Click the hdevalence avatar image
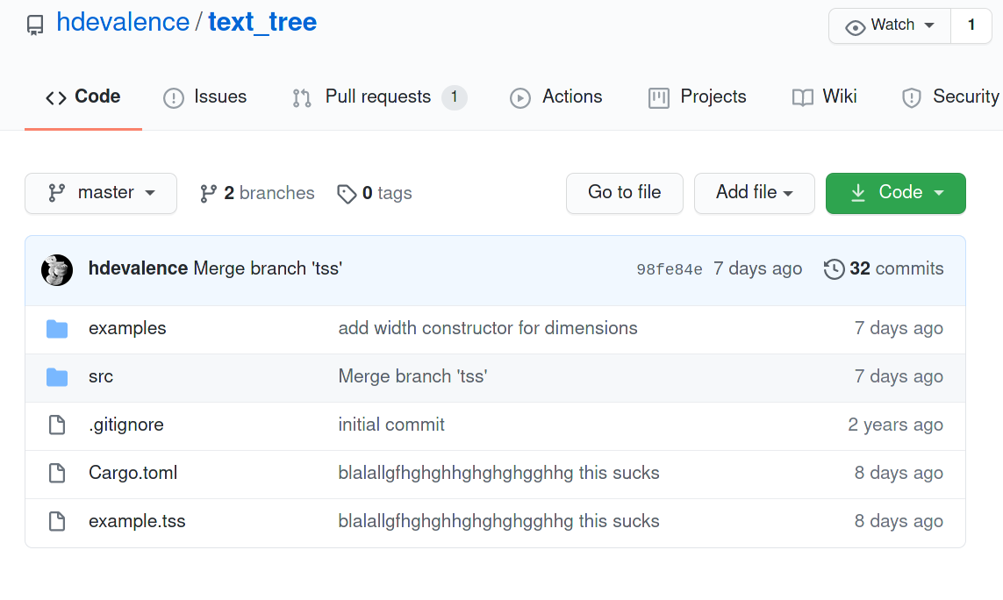This screenshot has height=600, width=1003. coord(57,270)
